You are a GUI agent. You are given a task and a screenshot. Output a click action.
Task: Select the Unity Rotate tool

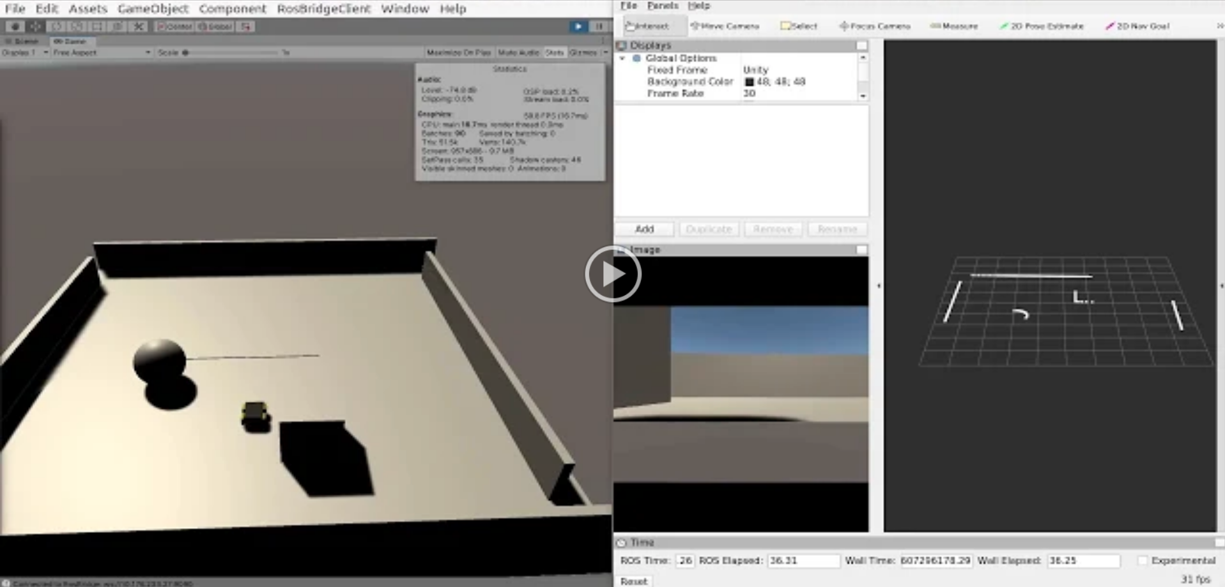coord(56,26)
